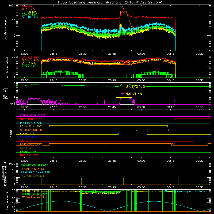Click the HESSI Observing Summary title
Image resolution: width=214 pixels, height=214 pixels.
pos(113,2)
